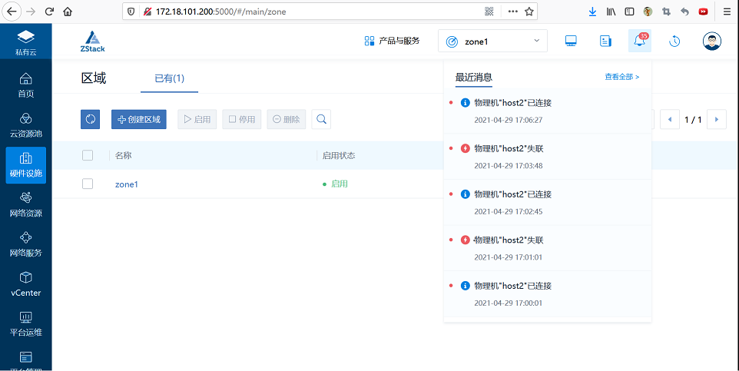Image resolution: width=739 pixels, height=371 pixels.
Task: Click the 启用状态 column header
Action: click(x=339, y=155)
